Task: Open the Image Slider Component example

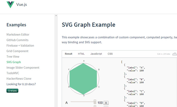Action: (x=23, y=68)
